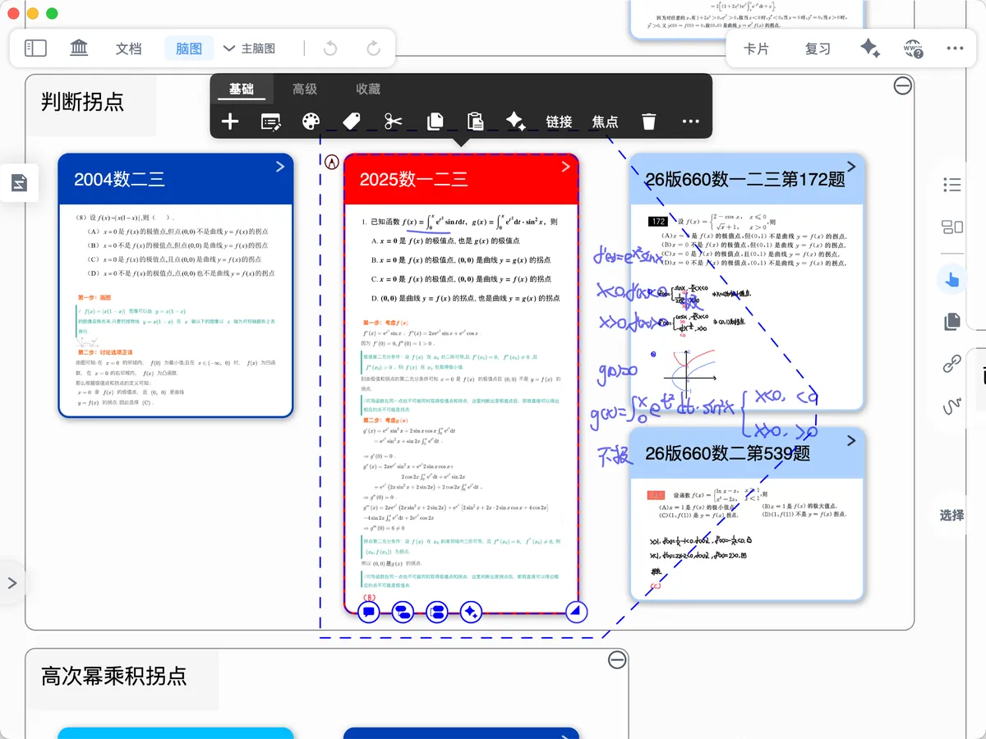The width and height of the screenshot is (986, 739).
Task: Expand the 2025数一二三 card arrow
Action: pyautogui.click(x=565, y=167)
